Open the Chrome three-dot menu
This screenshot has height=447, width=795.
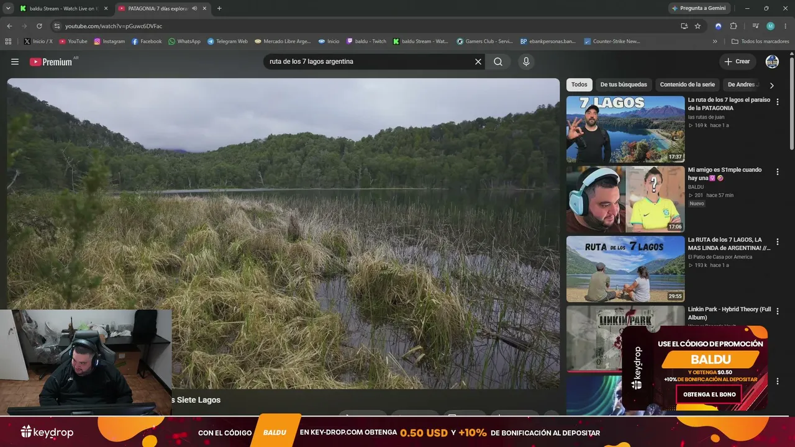[x=786, y=26]
